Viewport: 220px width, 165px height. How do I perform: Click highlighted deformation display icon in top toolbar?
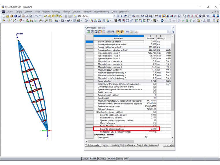tap(164, 16)
